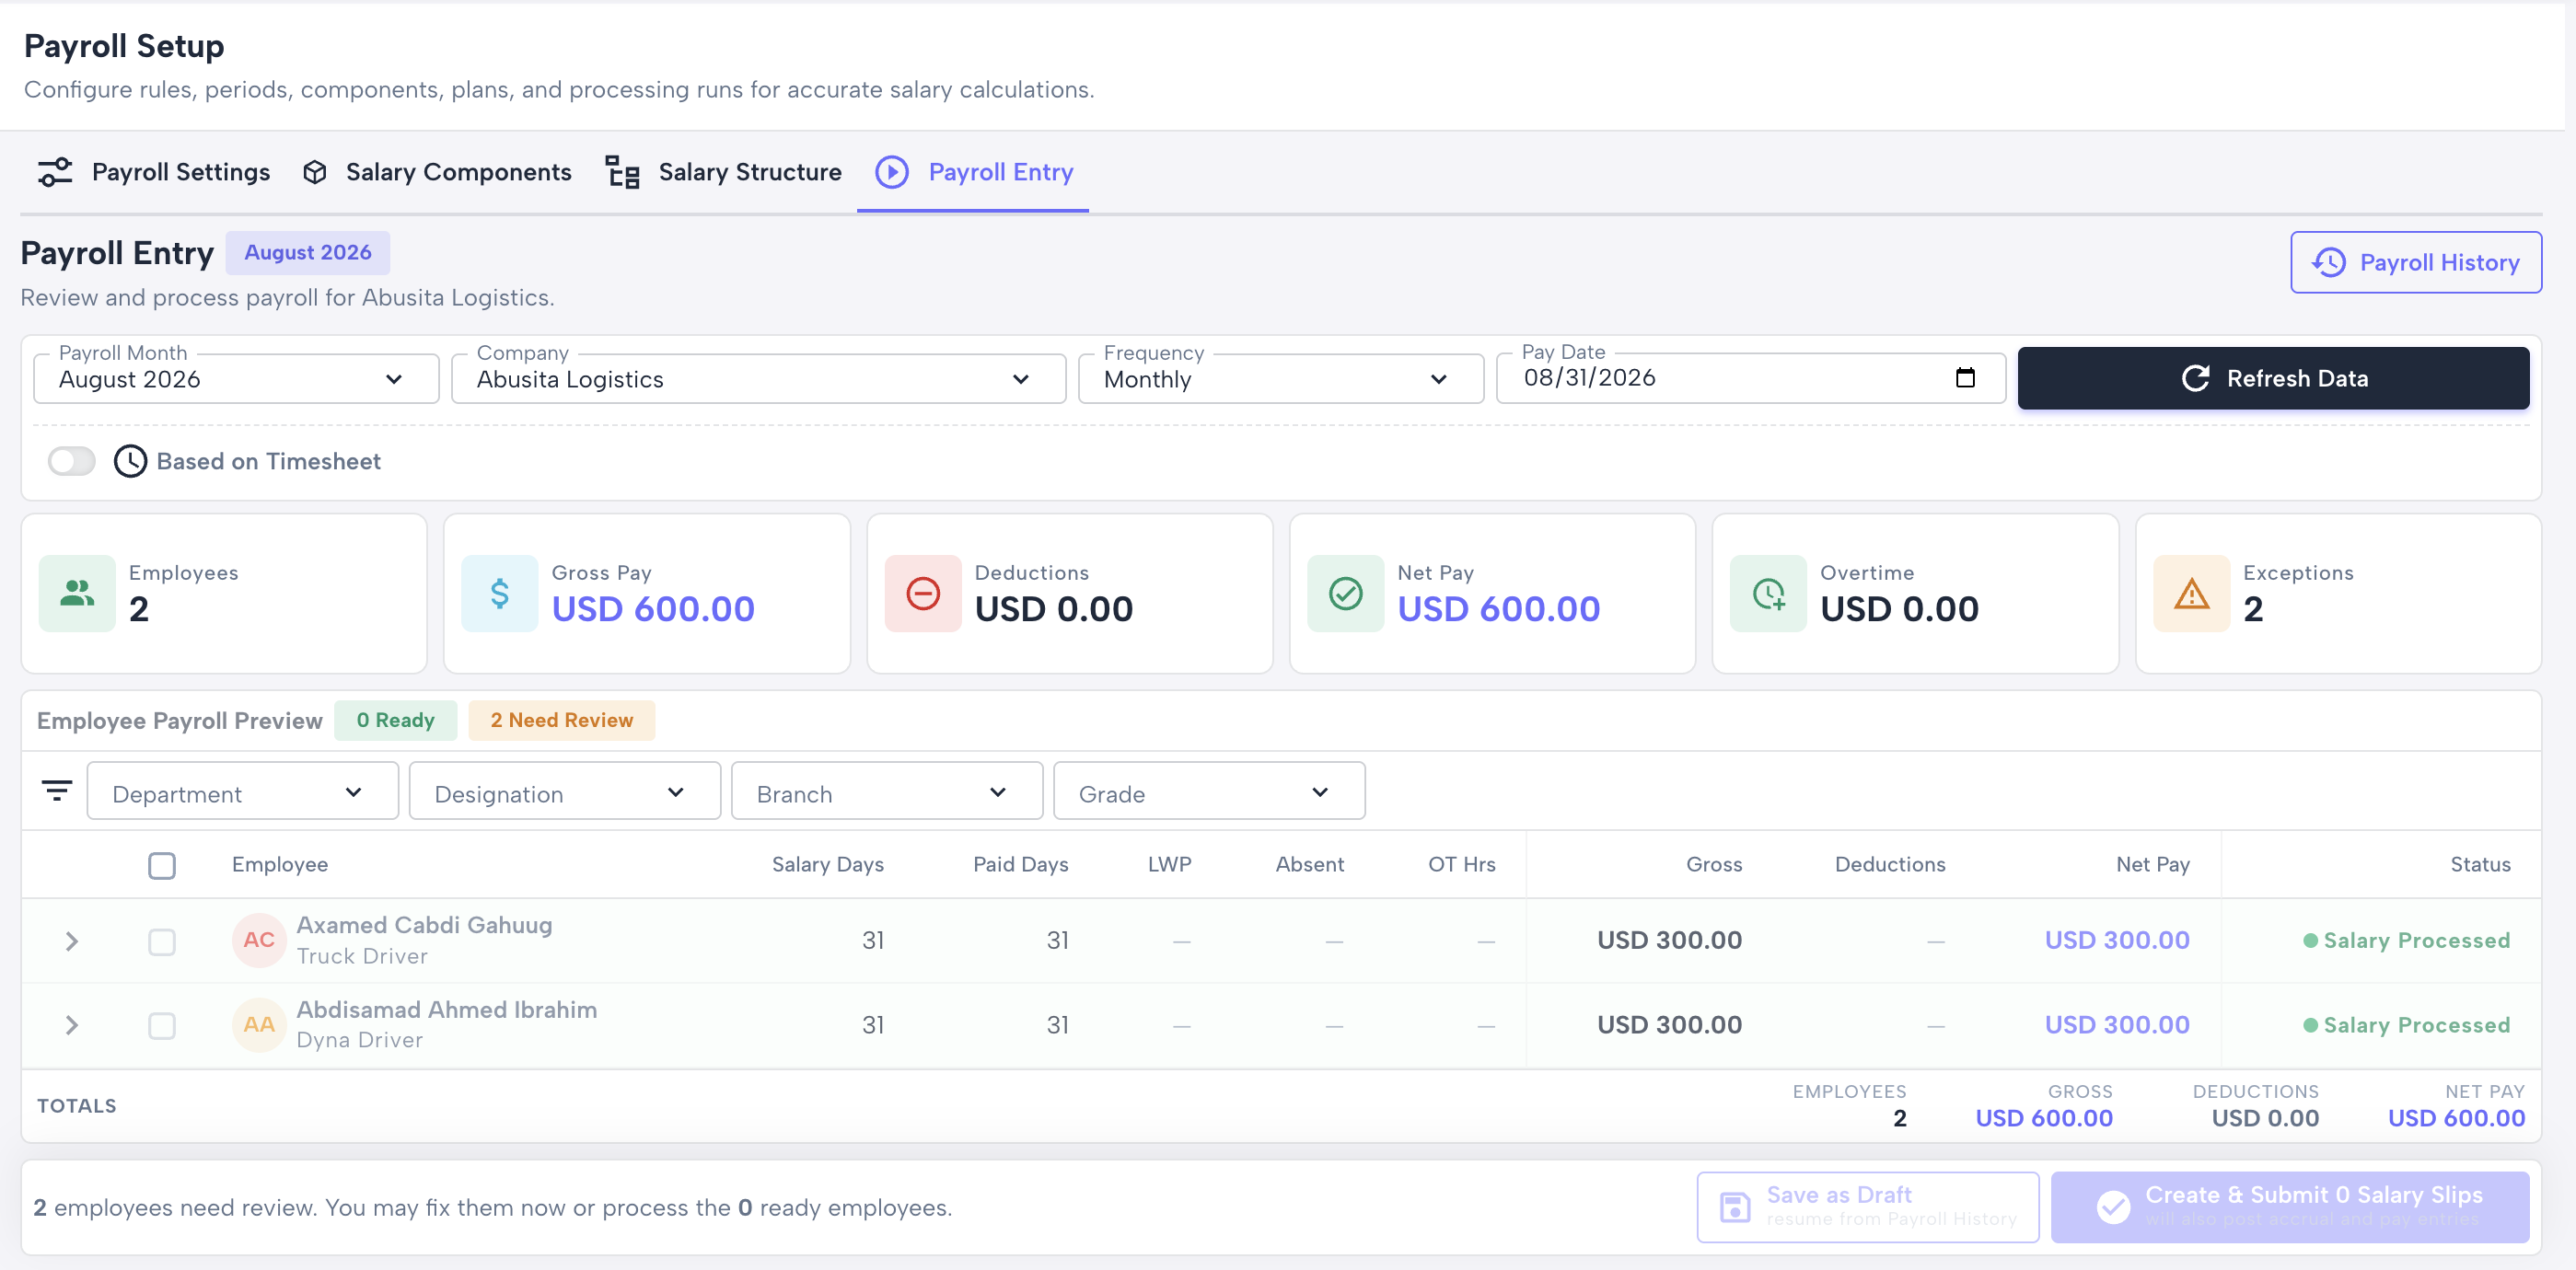Click the Gross Pay dollar icon
Viewport: 2576px width, 1270px height.
click(500, 594)
